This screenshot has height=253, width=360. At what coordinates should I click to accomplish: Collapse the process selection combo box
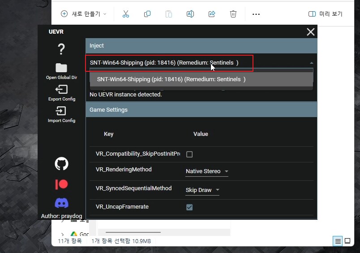312,63
